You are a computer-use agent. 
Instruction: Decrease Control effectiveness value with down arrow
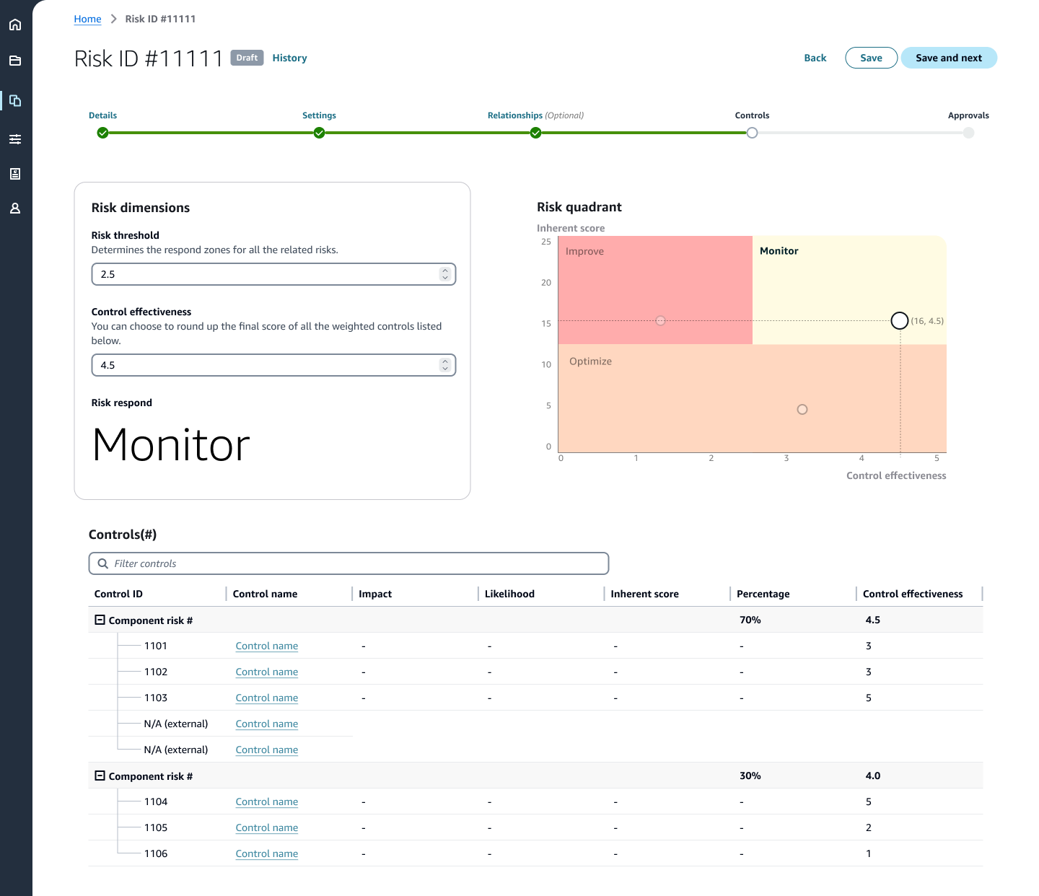click(445, 369)
